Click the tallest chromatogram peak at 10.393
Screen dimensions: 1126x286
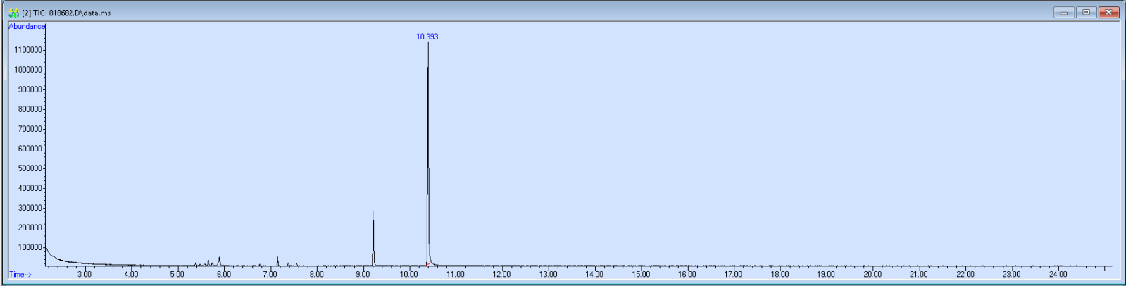pos(428,154)
